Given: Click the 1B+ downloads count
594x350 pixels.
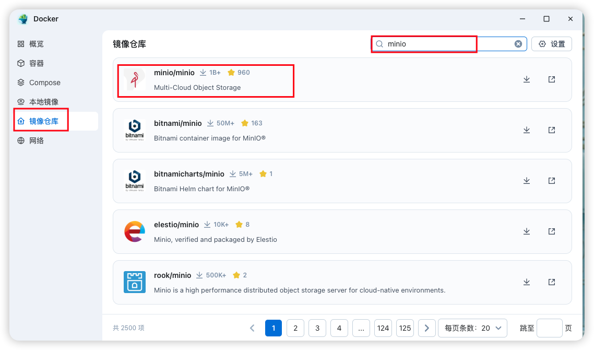Looking at the screenshot, I should pos(215,73).
